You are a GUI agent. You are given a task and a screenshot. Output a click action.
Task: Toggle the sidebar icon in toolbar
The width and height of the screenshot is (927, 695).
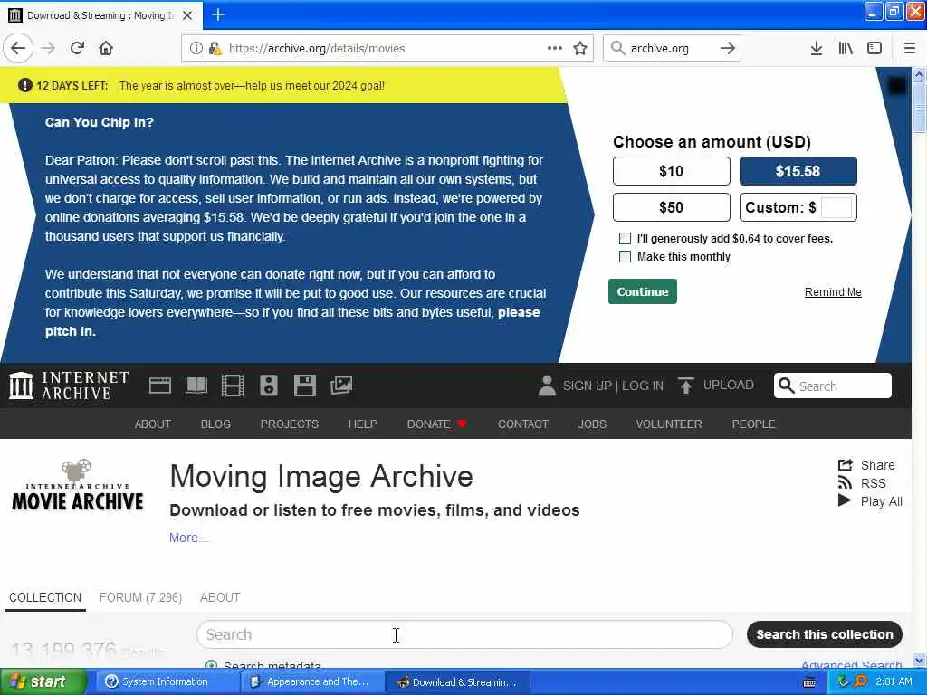pos(874,48)
